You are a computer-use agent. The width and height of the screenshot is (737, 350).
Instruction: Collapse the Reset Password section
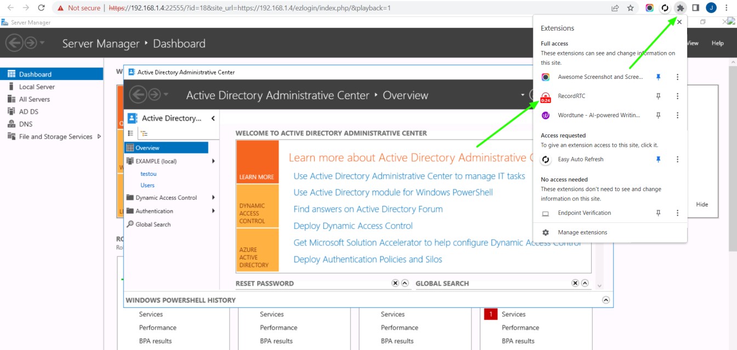click(x=405, y=283)
